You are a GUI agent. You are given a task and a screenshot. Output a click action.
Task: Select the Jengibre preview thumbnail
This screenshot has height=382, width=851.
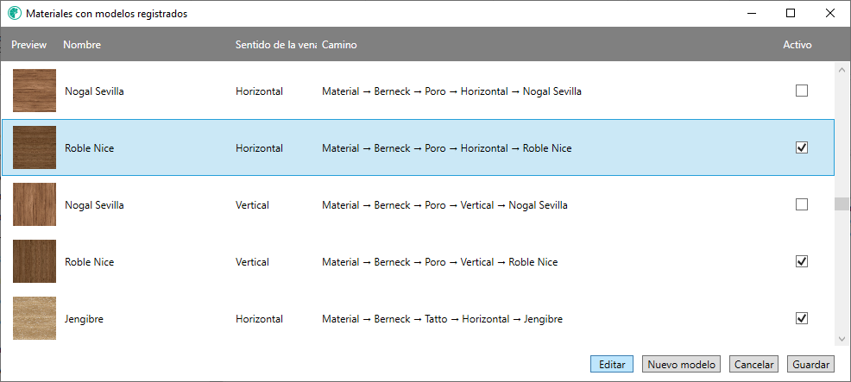35,318
